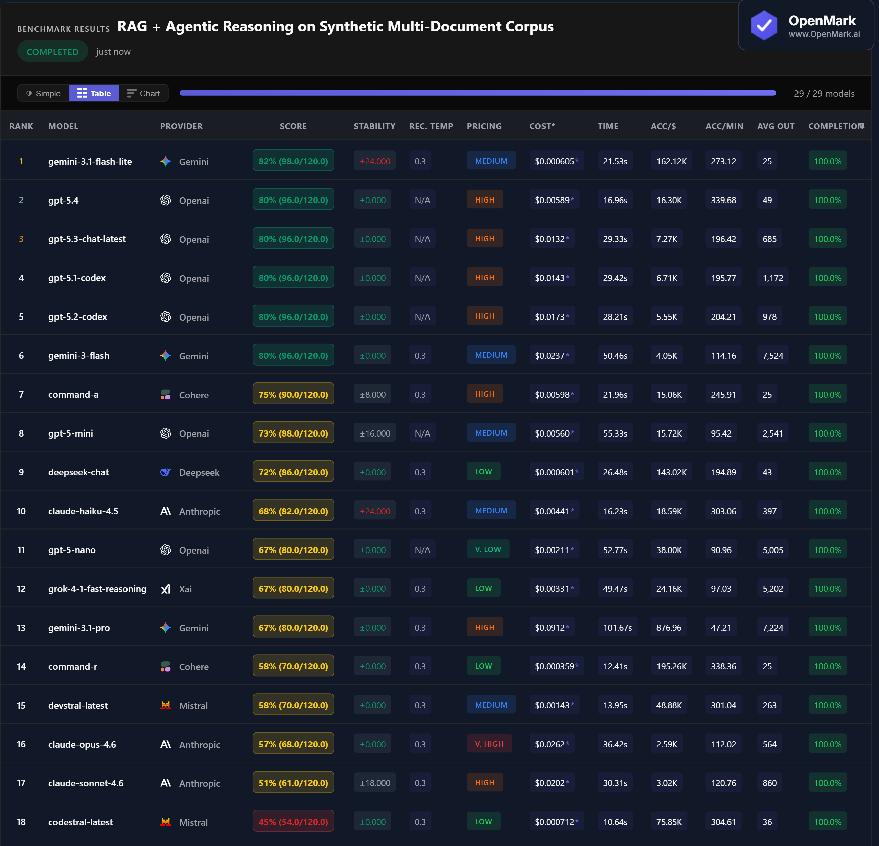Switch to the Table view
The width and height of the screenshot is (879, 846).
coord(94,93)
